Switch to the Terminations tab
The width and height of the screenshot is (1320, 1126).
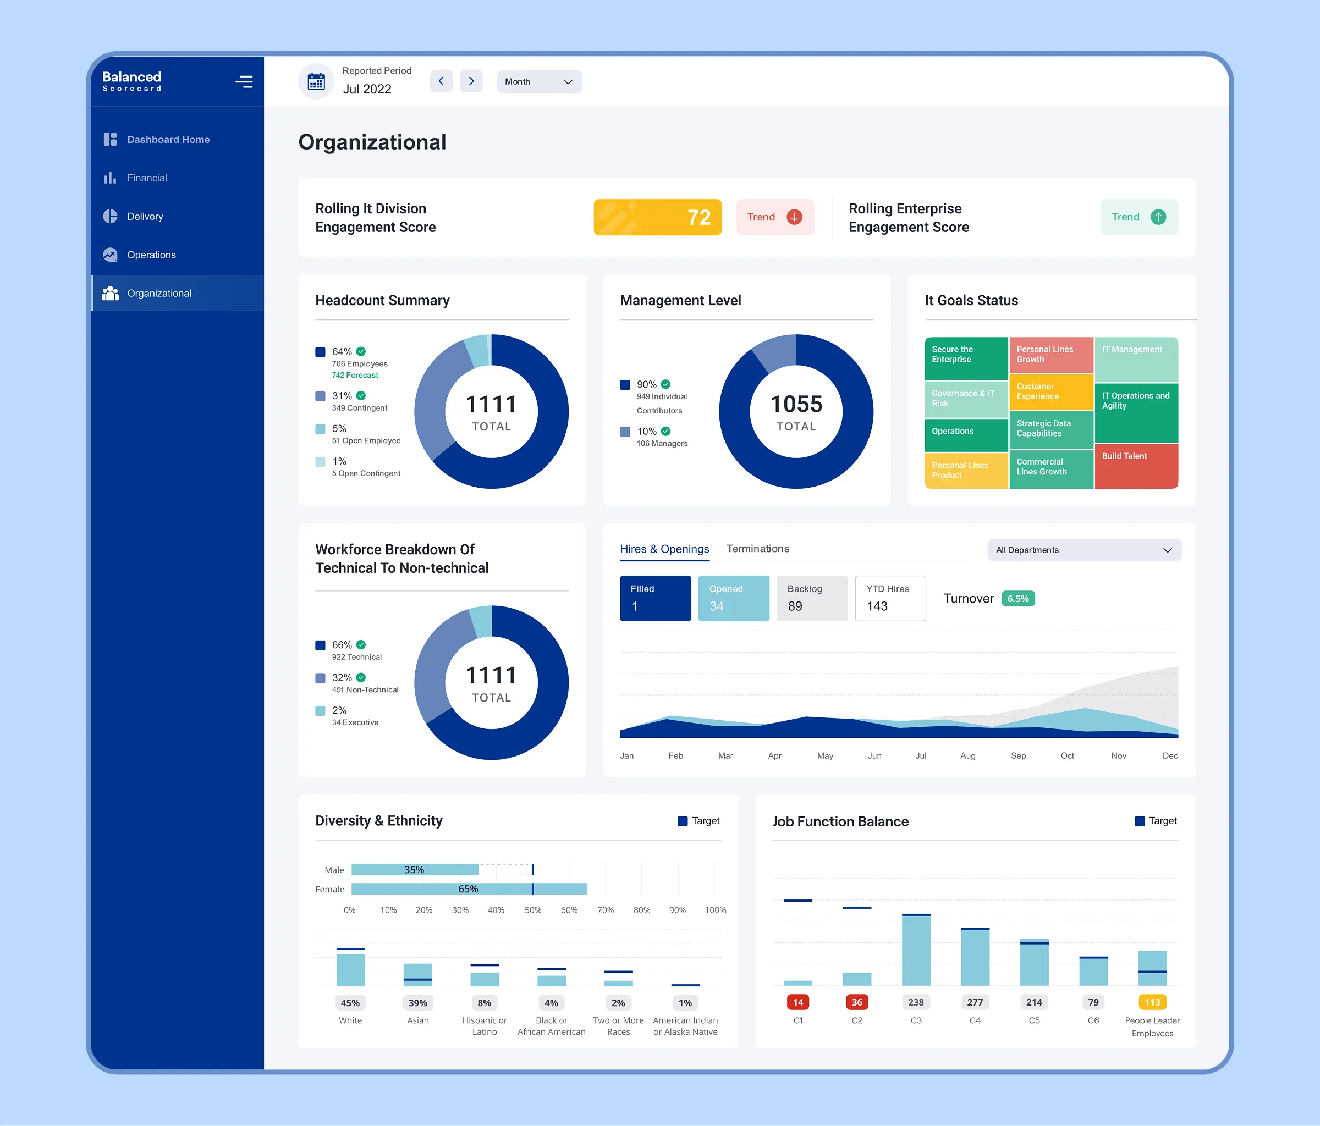(x=757, y=549)
